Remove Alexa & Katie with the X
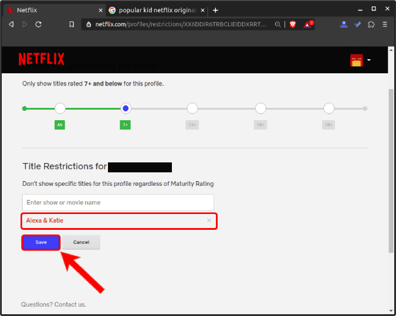Viewport: 396px width, 316px height. 209,220
